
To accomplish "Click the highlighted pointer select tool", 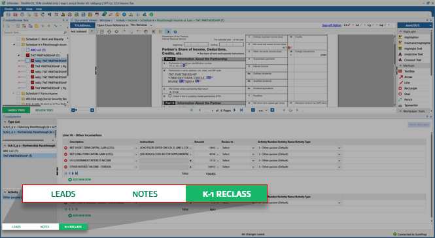I will point(168,31).
